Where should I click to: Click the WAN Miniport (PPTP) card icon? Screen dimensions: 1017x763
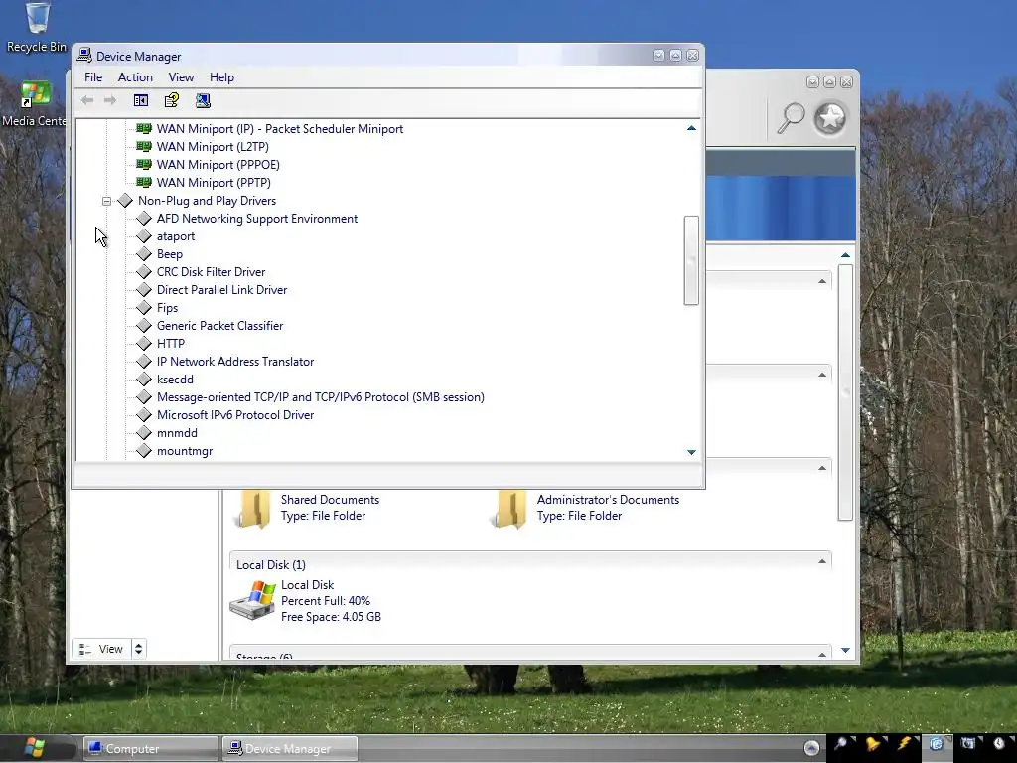(144, 183)
